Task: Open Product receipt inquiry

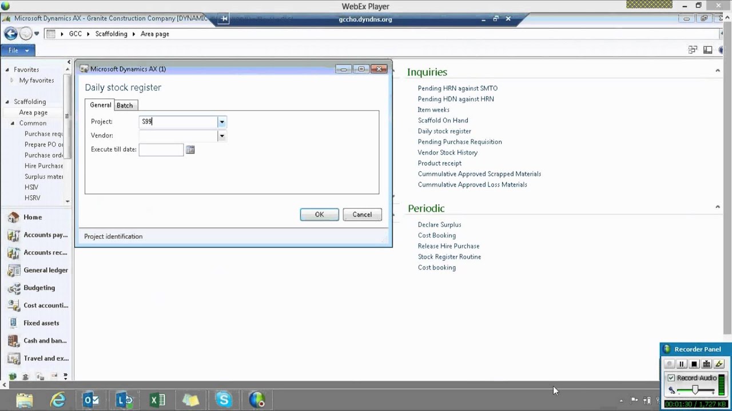Action: click(x=439, y=163)
